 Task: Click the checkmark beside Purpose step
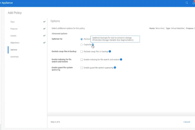tap(44, 29)
